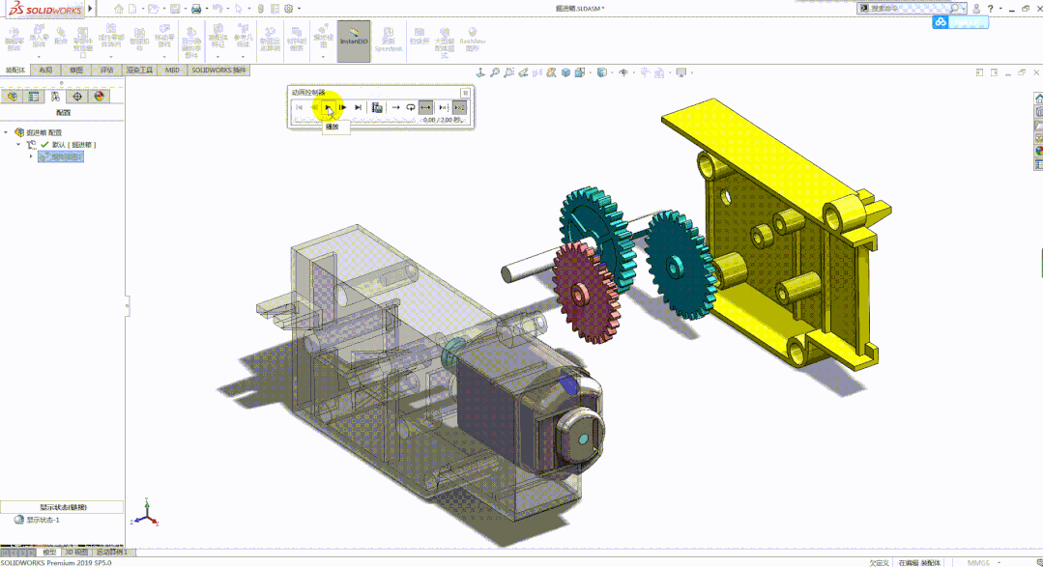Toggle half-speed animation playback
Image resolution: width=1043 pixels, height=567 pixels.
(x=442, y=108)
